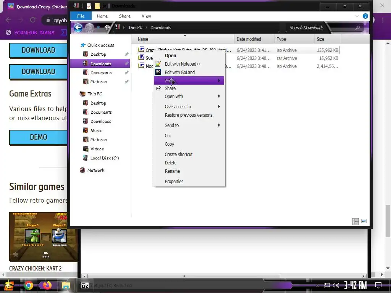The image size is (391, 293).
Task: Click the properties quick access toolbar icon
Action: [89, 6]
